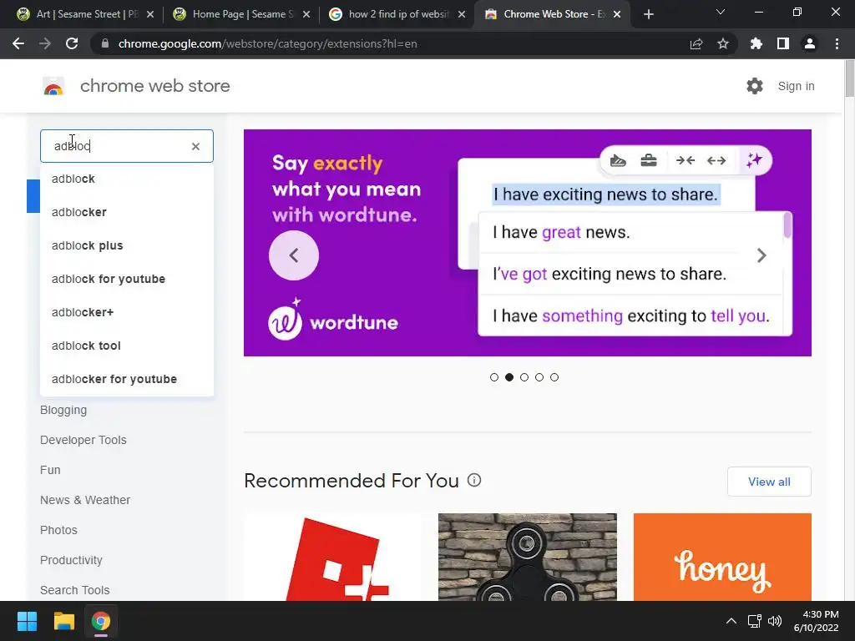Image resolution: width=855 pixels, height=641 pixels.
Task: Open the Chrome profile icon
Action: click(810, 43)
